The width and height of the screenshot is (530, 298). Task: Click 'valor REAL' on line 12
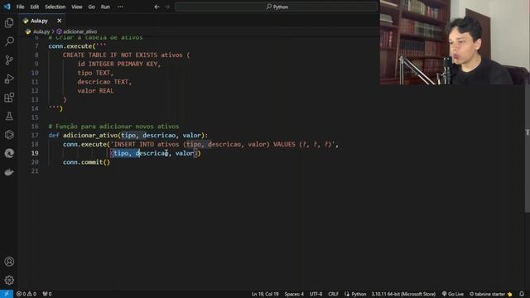coord(95,90)
